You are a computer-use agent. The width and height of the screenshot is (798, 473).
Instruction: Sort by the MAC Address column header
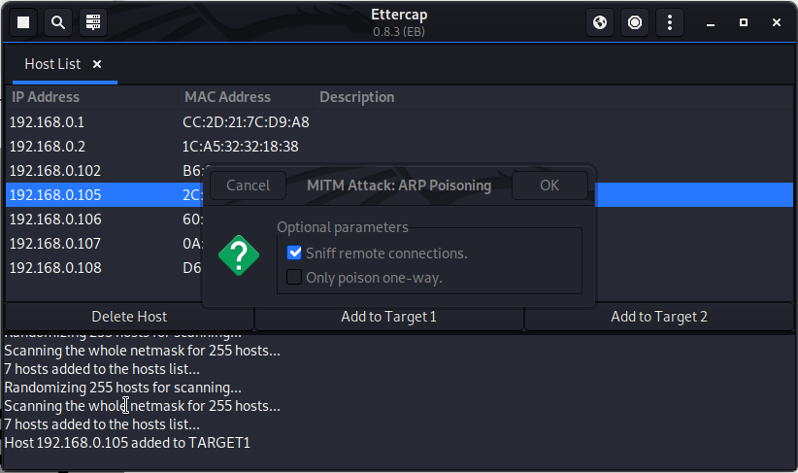coord(227,97)
